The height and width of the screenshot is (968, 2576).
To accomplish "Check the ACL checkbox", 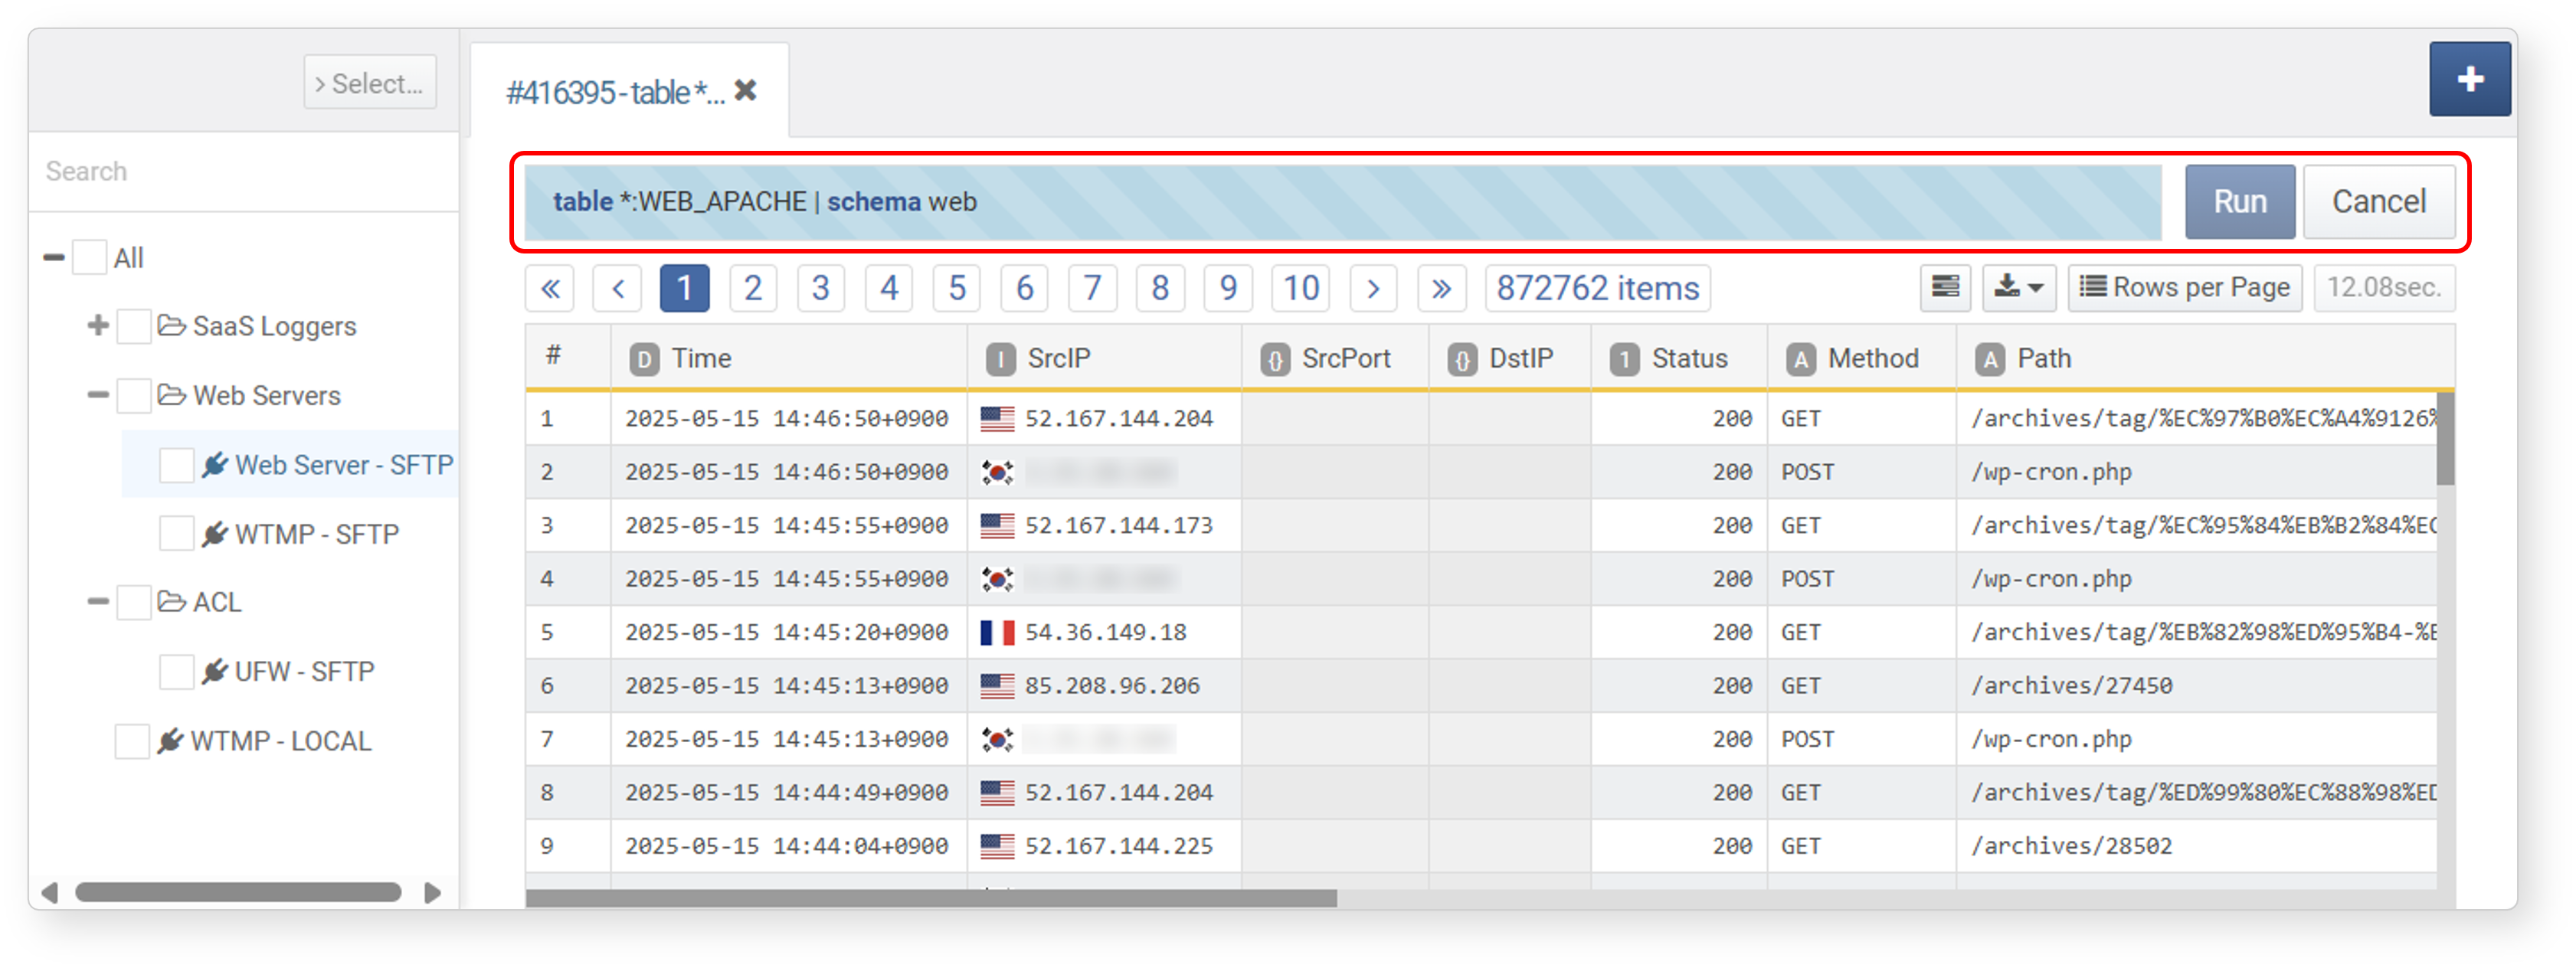I will [133, 602].
